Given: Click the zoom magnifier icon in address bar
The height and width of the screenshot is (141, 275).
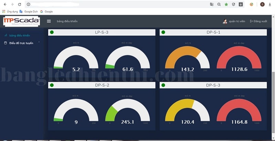Looking at the screenshot, I should (219, 4).
